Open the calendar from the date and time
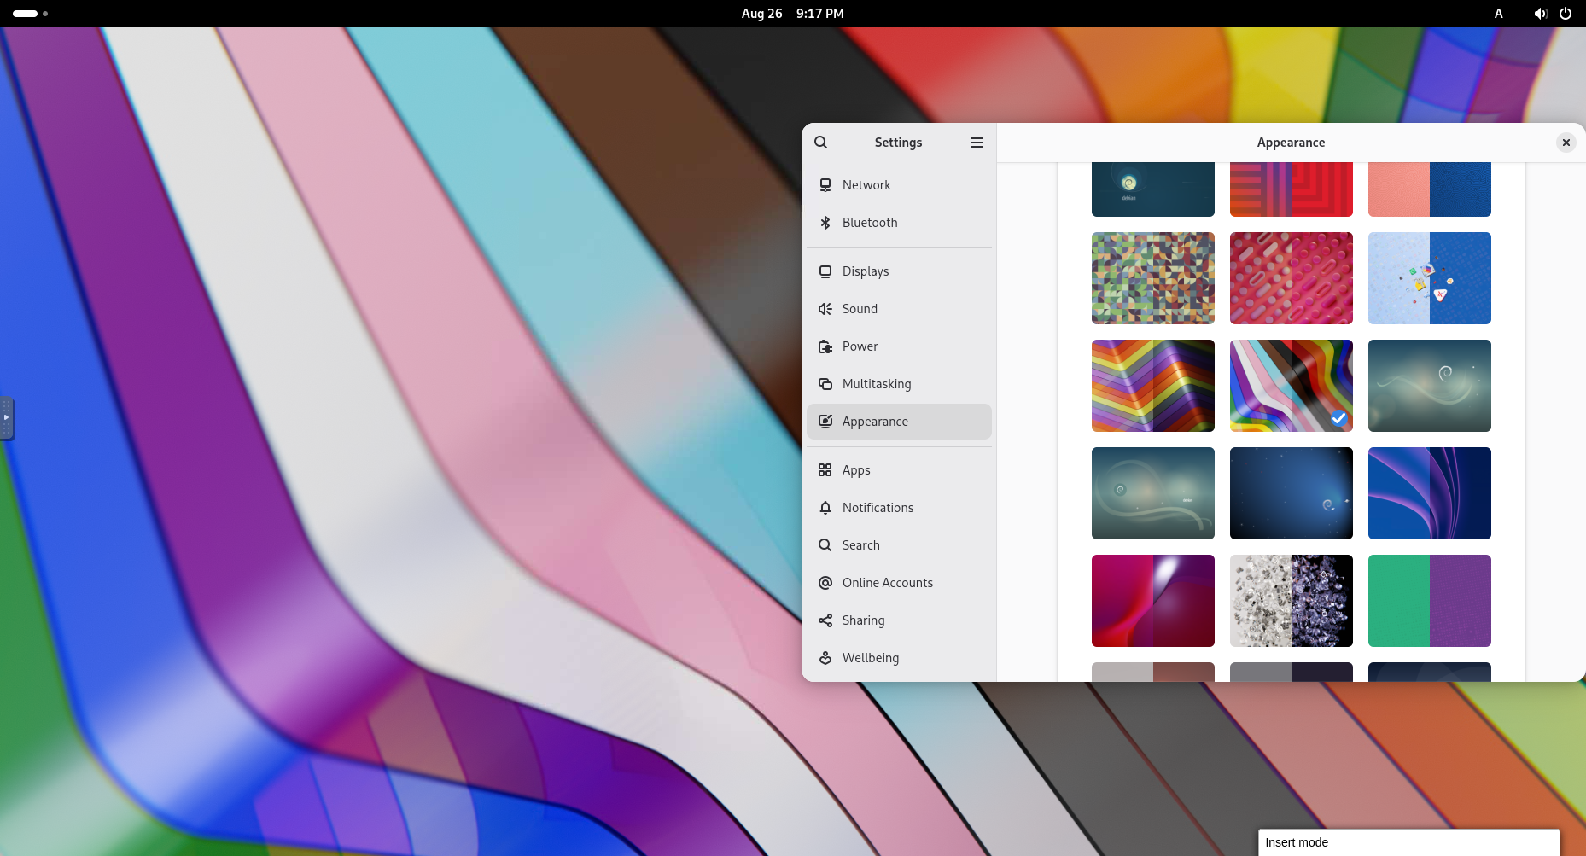The width and height of the screenshot is (1586, 856). [x=792, y=14]
